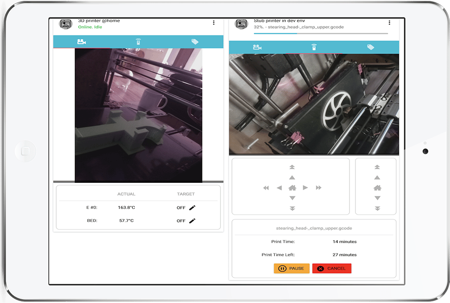Open the 3D printer @home webcam view
This screenshot has height=303, width=450.
(x=138, y=115)
